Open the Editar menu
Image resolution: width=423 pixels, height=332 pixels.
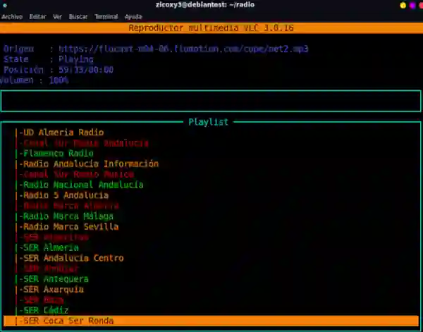[38, 16]
